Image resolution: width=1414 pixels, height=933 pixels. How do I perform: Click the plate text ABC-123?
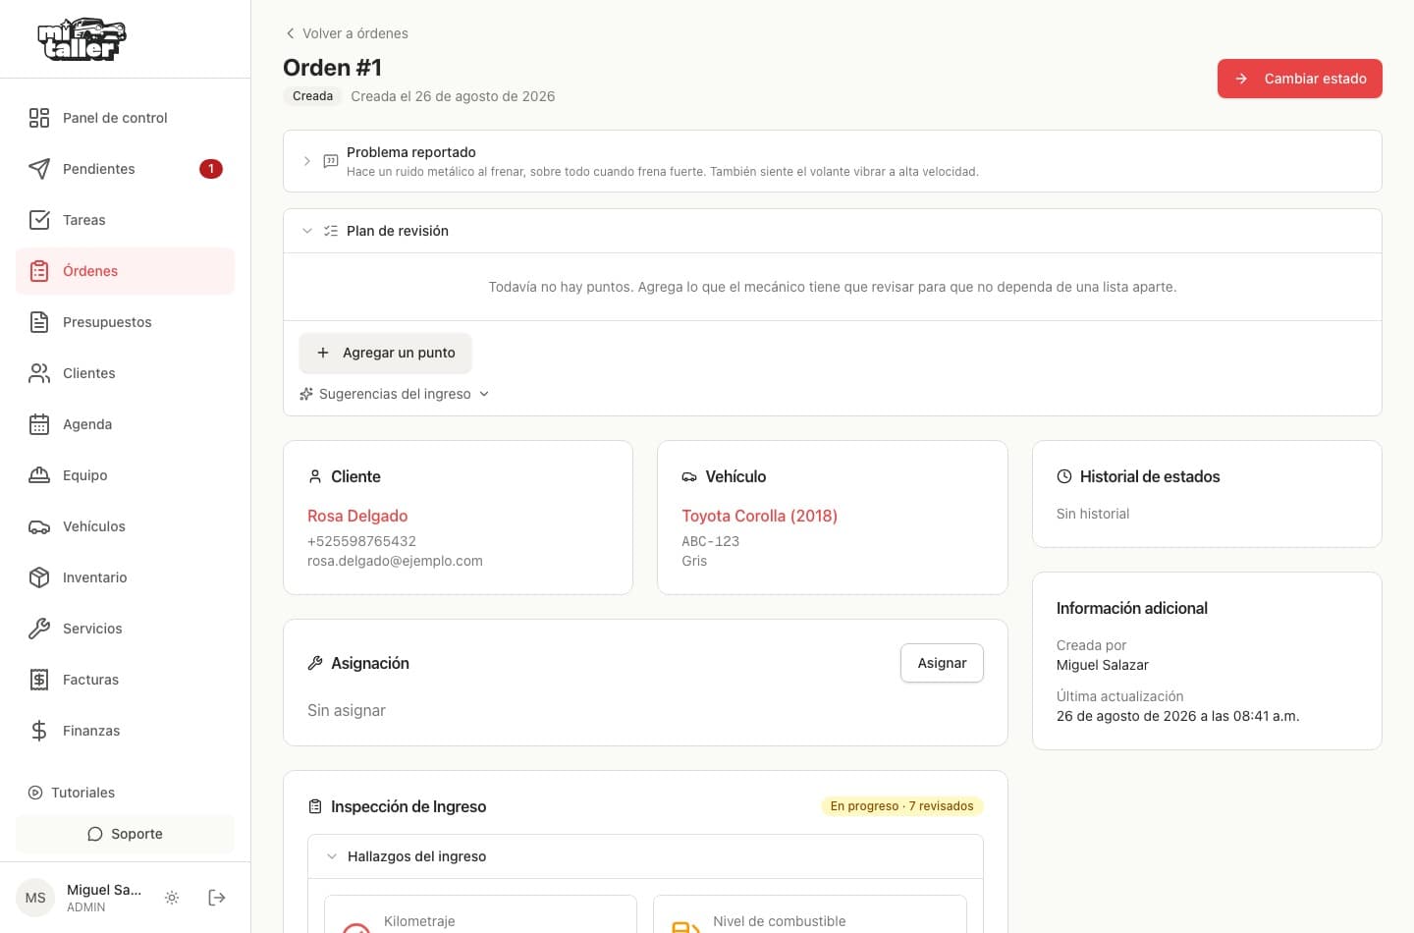click(710, 541)
